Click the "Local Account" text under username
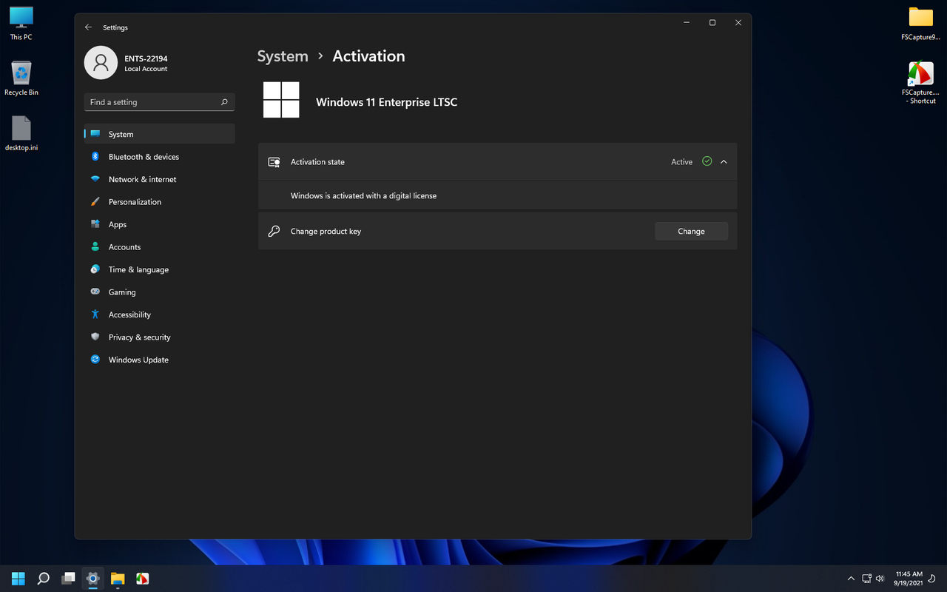Viewport: 947px width, 592px height. [x=146, y=69]
